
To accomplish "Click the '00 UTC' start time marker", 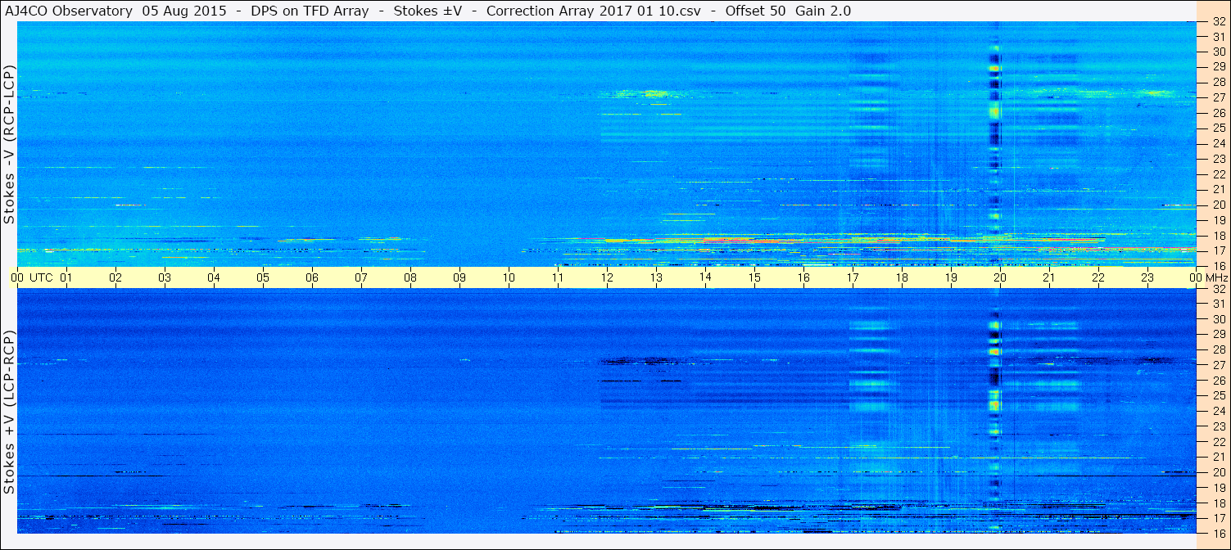I will click(x=32, y=277).
